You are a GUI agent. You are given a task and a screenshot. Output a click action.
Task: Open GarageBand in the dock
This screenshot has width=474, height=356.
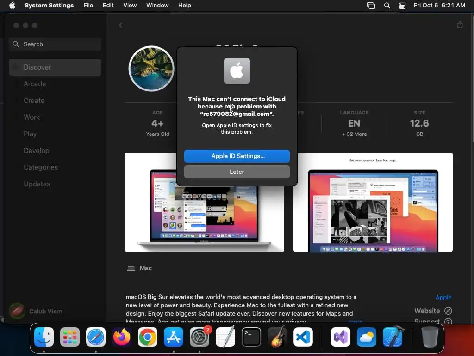tap(277, 337)
